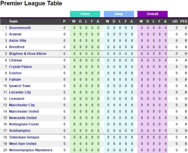This screenshot has height=153, width=188.
Task: Open Manchester United team page
Action: (24, 111)
